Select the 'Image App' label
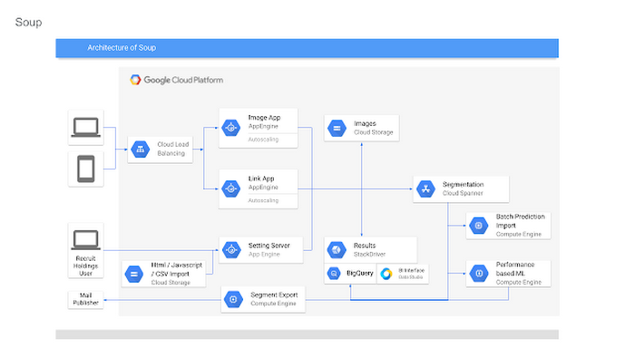The image size is (635, 357). (264, 118)
